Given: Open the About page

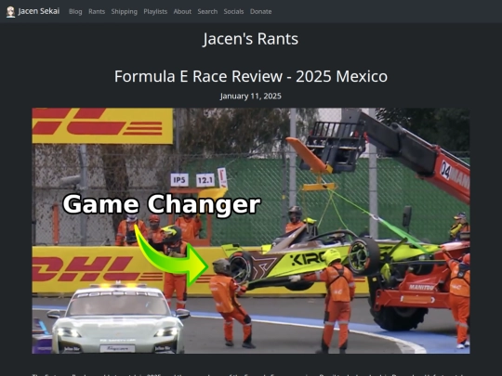Looking at the screenshot, I should pos(182,11).
